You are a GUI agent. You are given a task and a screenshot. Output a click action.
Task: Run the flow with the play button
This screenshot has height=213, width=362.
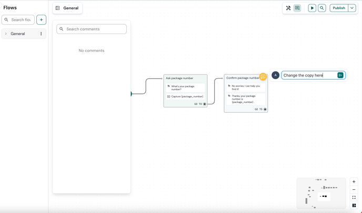point(312,8)
